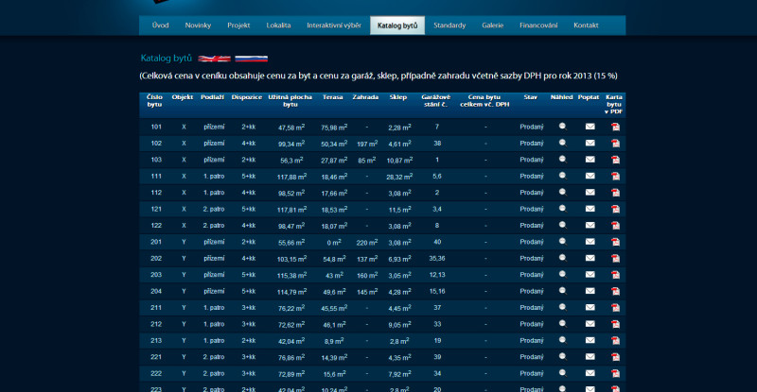Click inquiry envelope for apartment 204
The image size is (757, 392).
[590, 291]
